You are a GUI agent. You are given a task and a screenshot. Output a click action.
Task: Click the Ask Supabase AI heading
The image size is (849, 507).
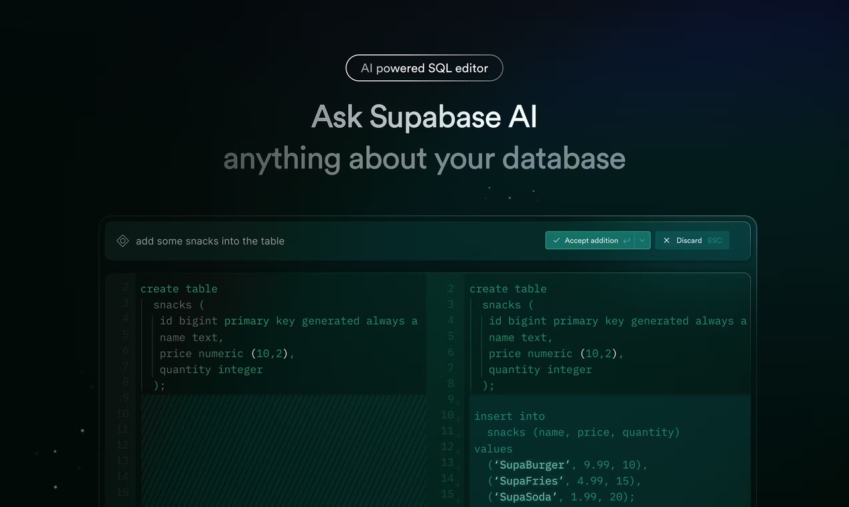tap(424, 117)
